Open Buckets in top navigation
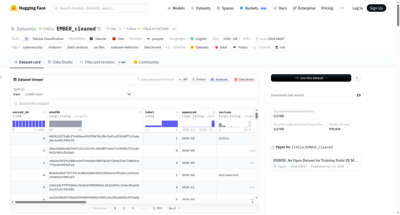 [253, 8]
